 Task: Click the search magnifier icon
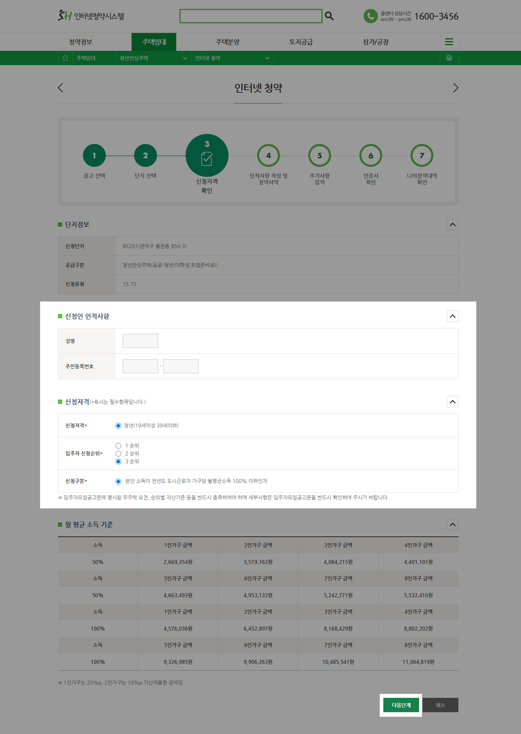329,16
